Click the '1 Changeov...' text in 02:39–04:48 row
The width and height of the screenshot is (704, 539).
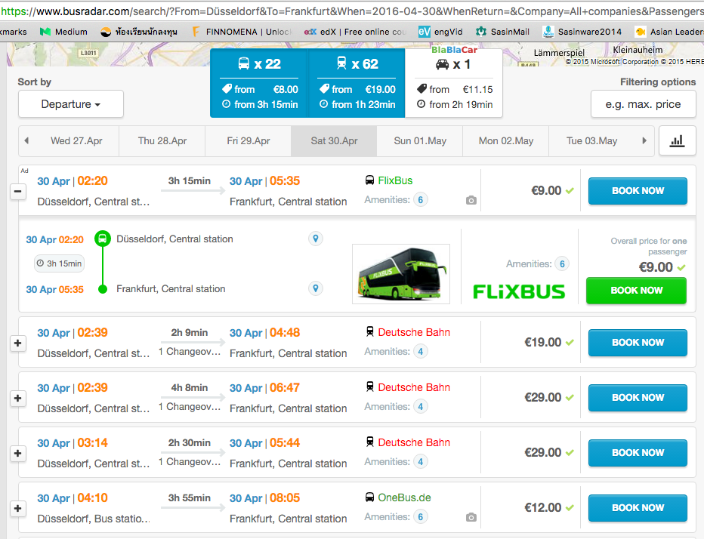[x=190, y=352]
